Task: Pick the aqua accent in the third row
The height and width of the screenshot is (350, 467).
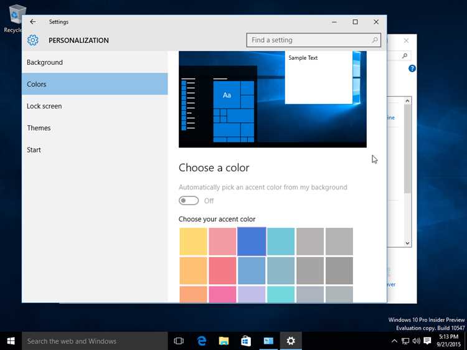Action: [x=281, y=295]
